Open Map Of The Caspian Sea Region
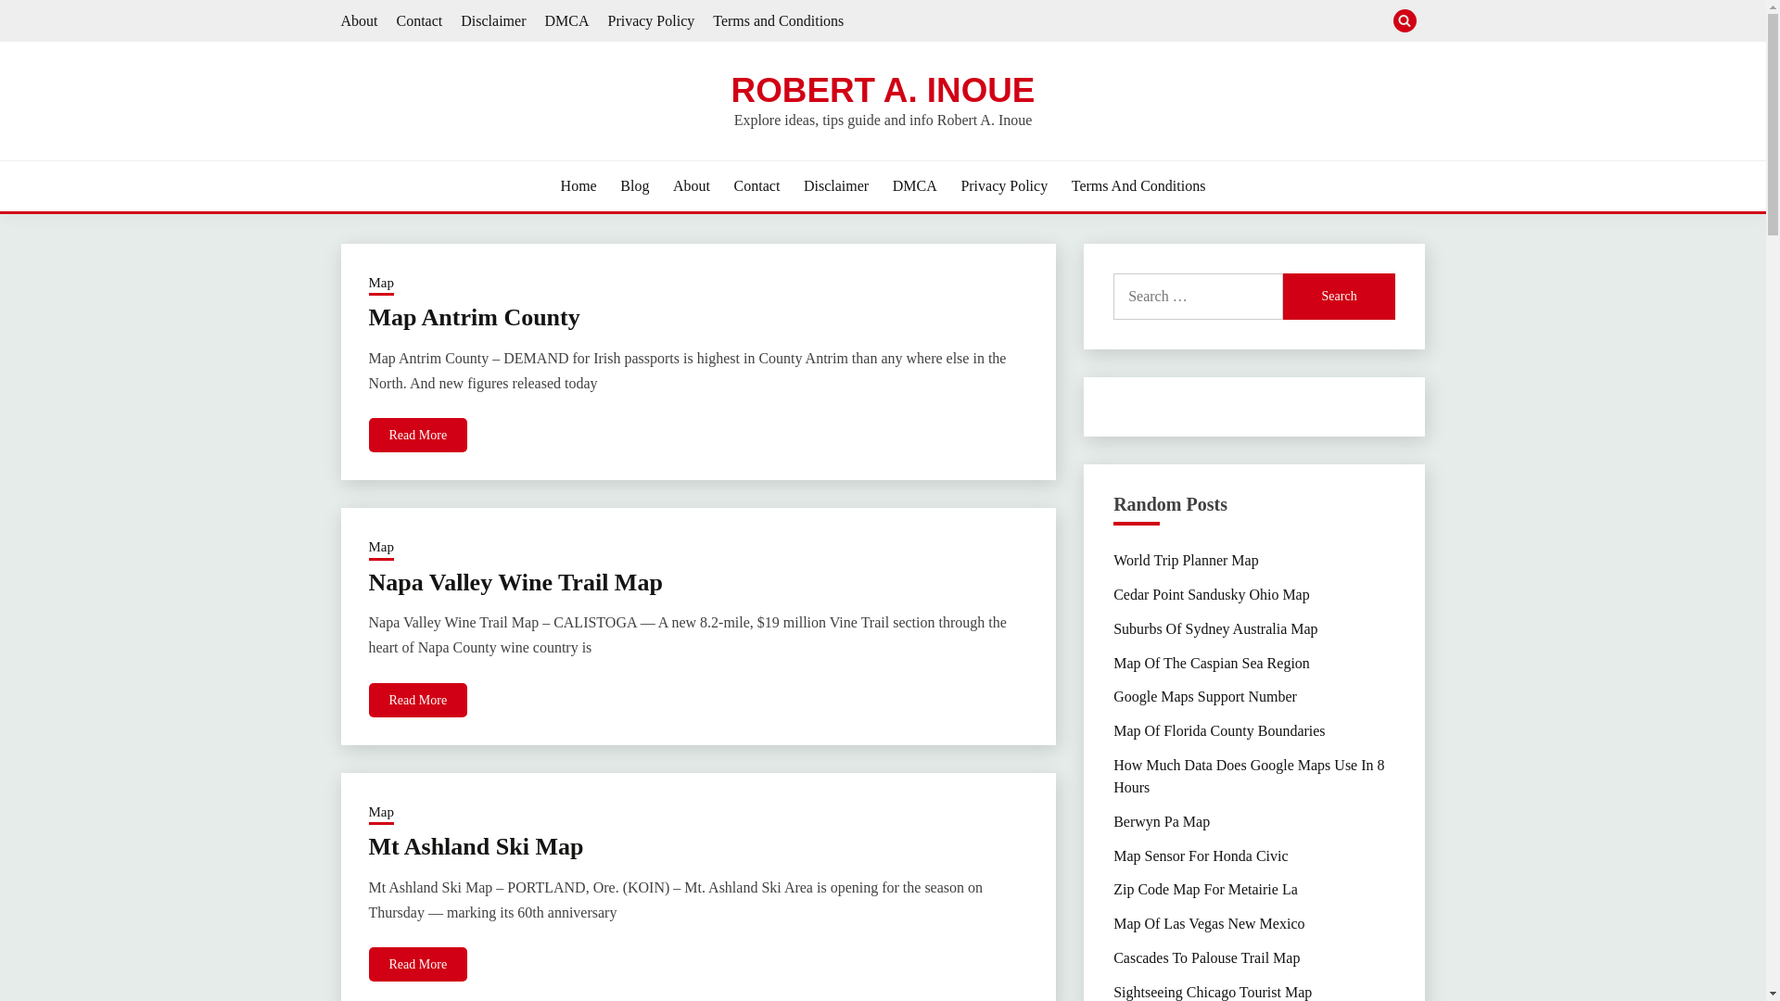Image resolution: width=1780 pixels, height=1001 pixels. 1211,664
